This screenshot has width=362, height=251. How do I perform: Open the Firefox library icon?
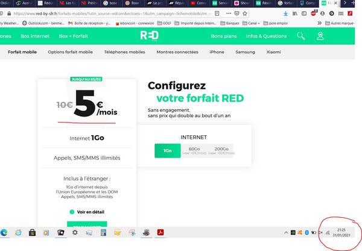[295, 14]
